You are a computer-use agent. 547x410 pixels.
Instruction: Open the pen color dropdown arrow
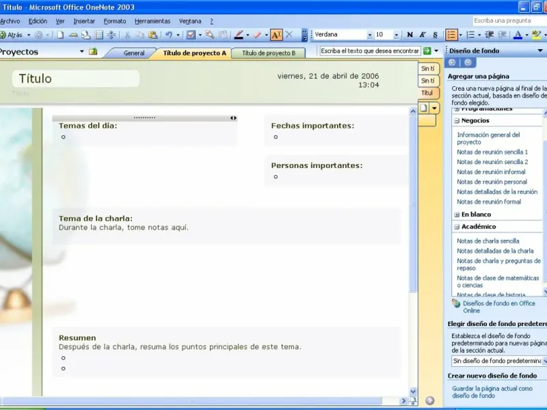(248, 35)
